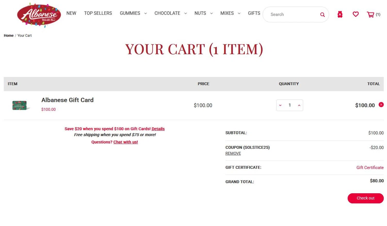Click the GRAND TOTAL label
This screenshot has width=387, height=226.
240,182
